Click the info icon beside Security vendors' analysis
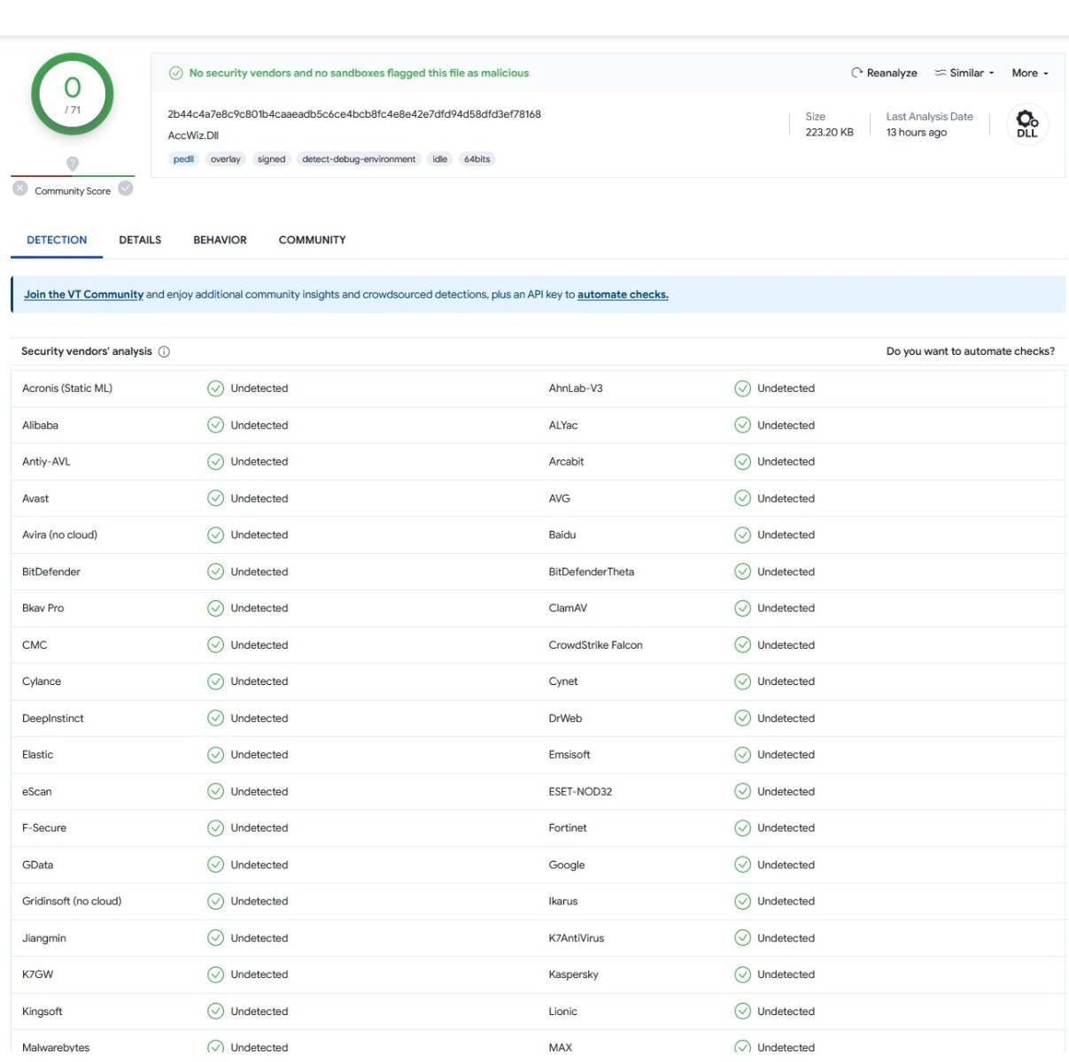Screen dimensions: 1069x1062 point(164,351)
